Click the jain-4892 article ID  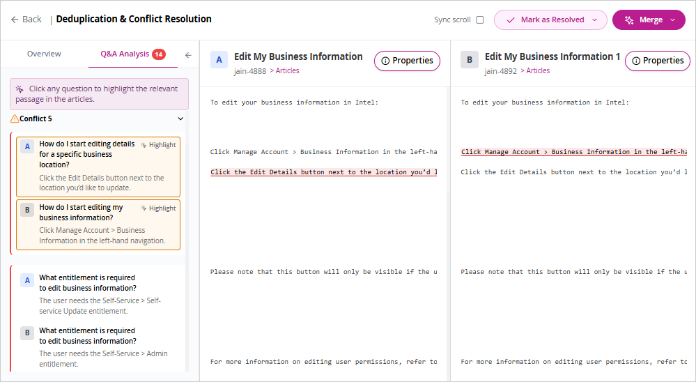[x=501, y=71]
